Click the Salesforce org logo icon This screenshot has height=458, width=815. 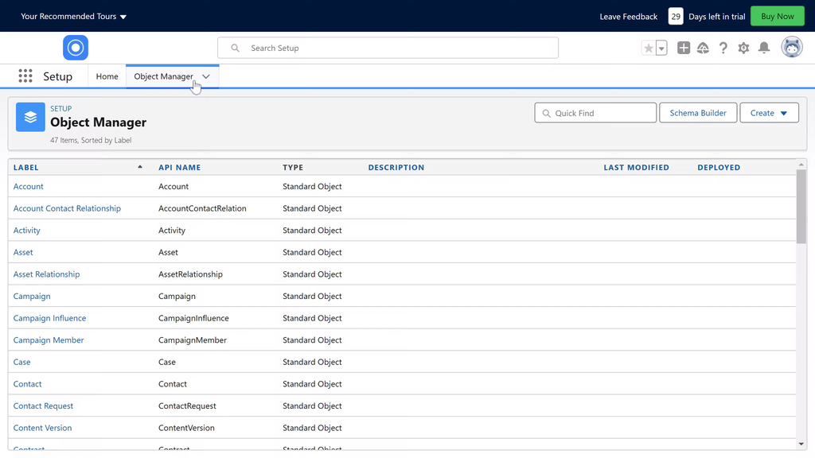tap(76, 48)
